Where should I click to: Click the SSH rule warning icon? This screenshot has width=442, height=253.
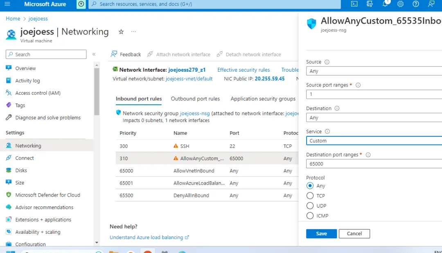[x=176, y=146]
